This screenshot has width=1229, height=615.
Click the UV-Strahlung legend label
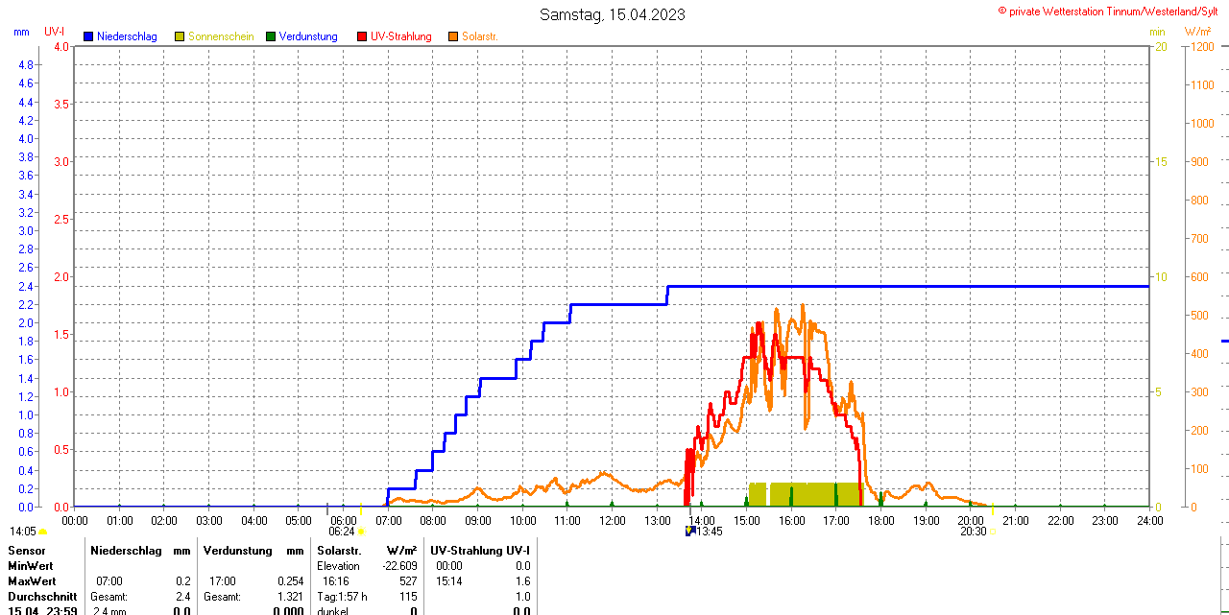click(401, 36)
